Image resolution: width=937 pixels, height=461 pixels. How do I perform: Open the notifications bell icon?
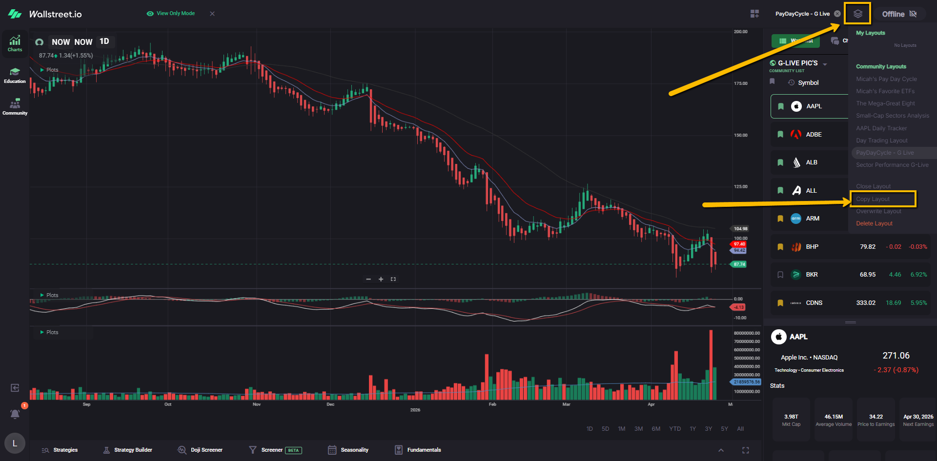pyautogui.click(x=15, y=414)
